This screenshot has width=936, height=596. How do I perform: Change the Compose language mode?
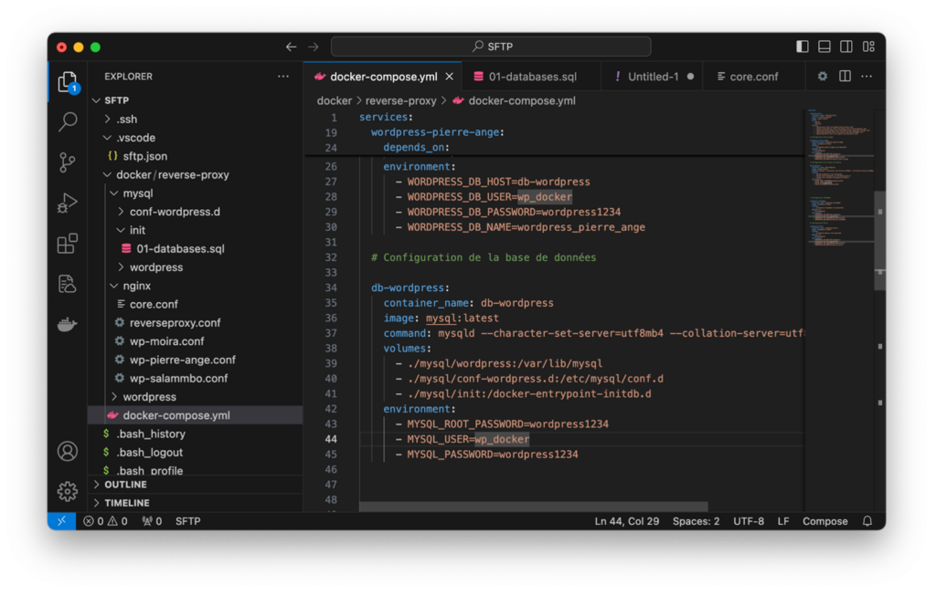(x=825, y=521)
